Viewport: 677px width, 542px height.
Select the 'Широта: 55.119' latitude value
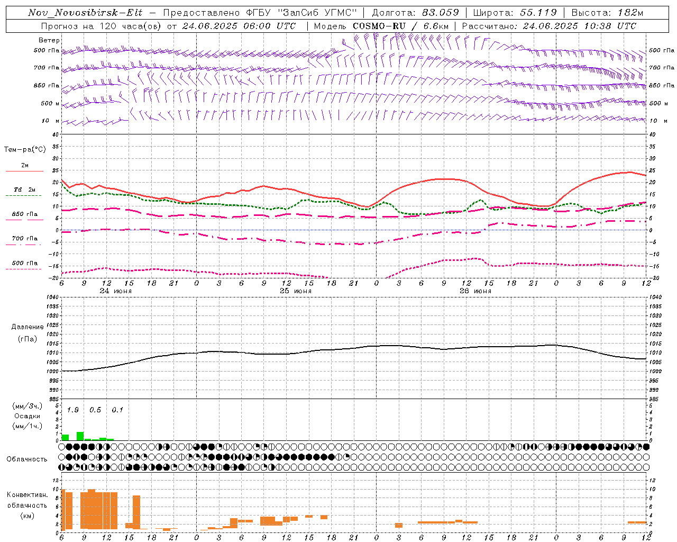pos(515,13)
